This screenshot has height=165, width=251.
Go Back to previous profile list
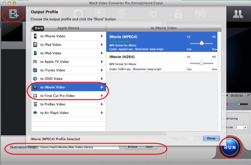(38, 28)
